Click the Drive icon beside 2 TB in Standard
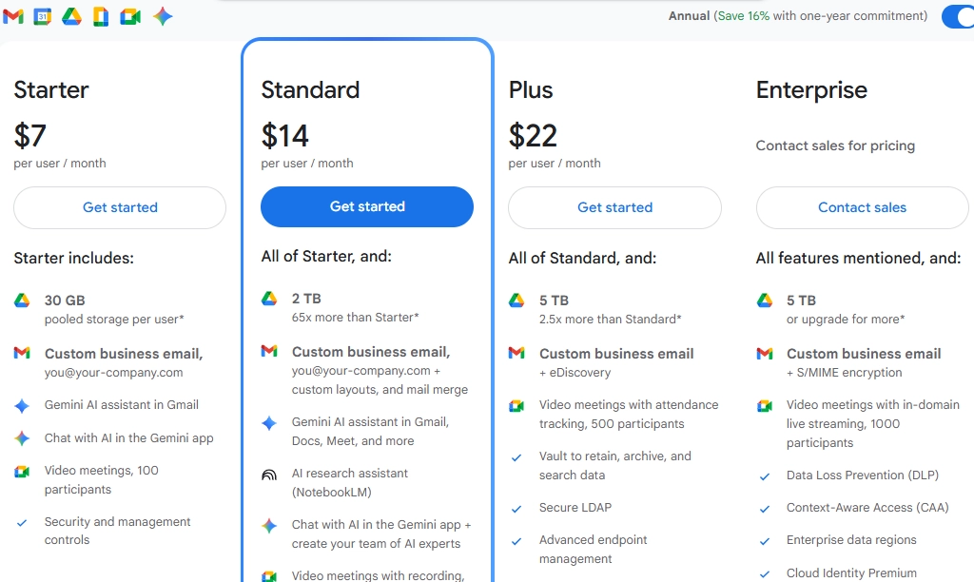This screenshot has width=974, height=582. [x=269, y=297]
